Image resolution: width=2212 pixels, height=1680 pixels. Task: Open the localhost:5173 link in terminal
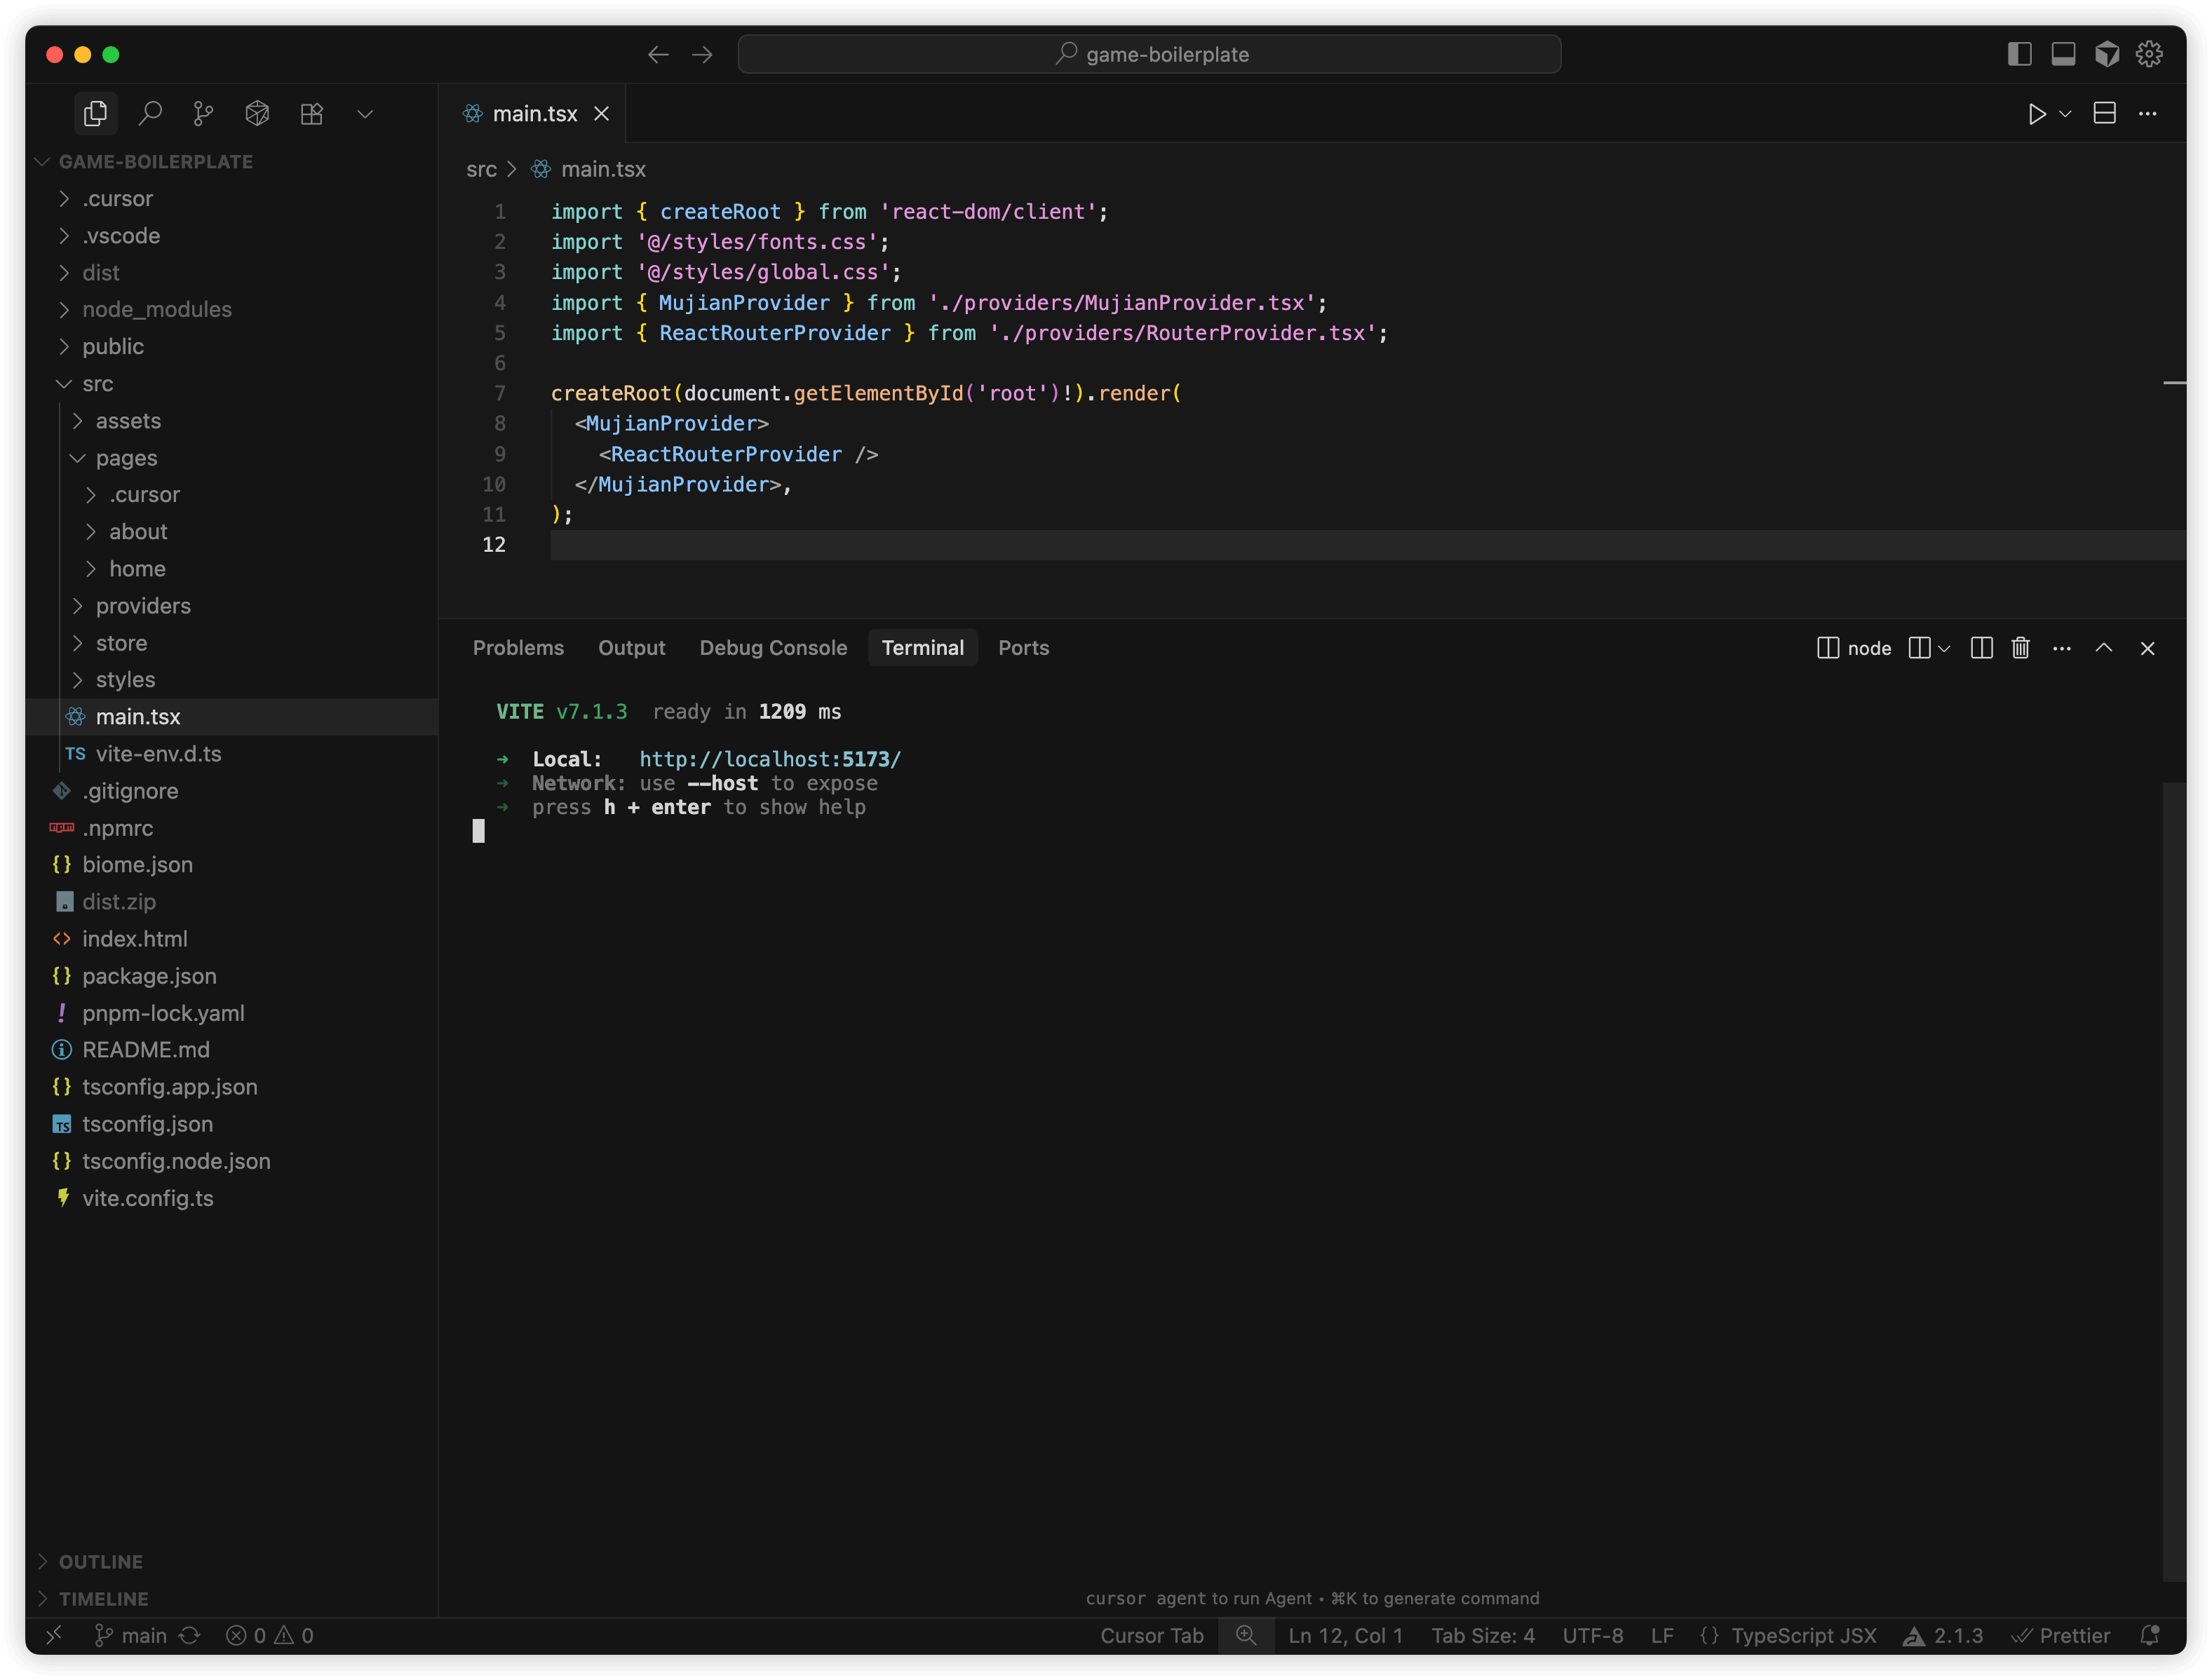click(x=770, y=759)
